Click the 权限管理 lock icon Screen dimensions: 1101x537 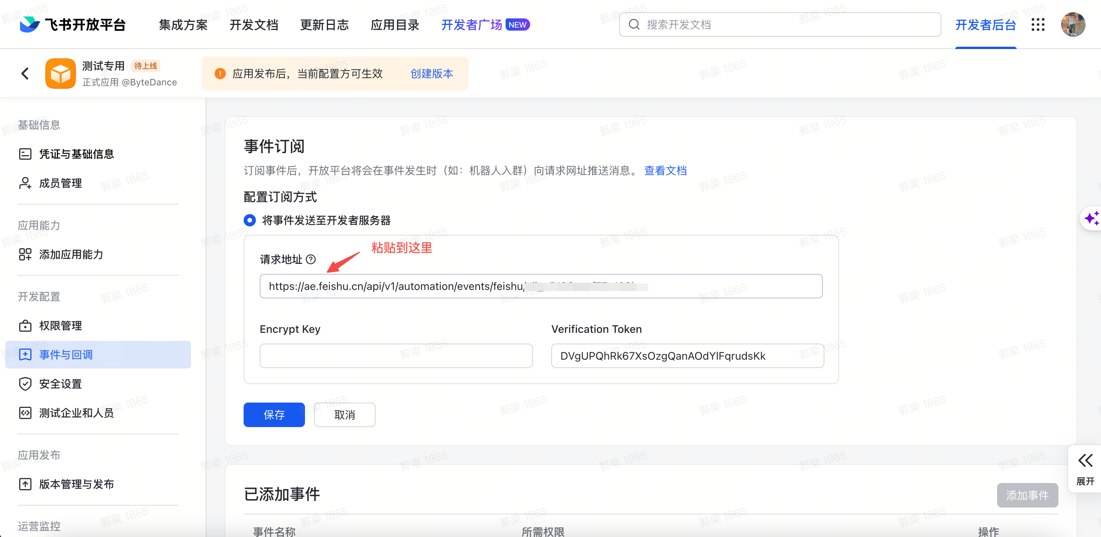[x=25, y=326]
